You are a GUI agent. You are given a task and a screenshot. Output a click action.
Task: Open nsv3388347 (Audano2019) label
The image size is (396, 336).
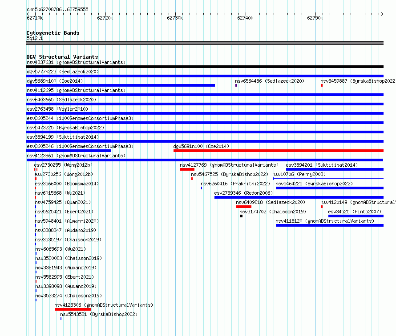click(x=66, y=230)
